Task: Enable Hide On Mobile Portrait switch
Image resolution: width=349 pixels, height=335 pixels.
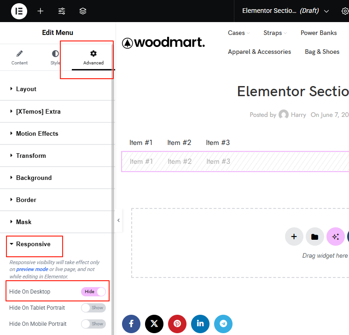Action: tap(93, 323)
